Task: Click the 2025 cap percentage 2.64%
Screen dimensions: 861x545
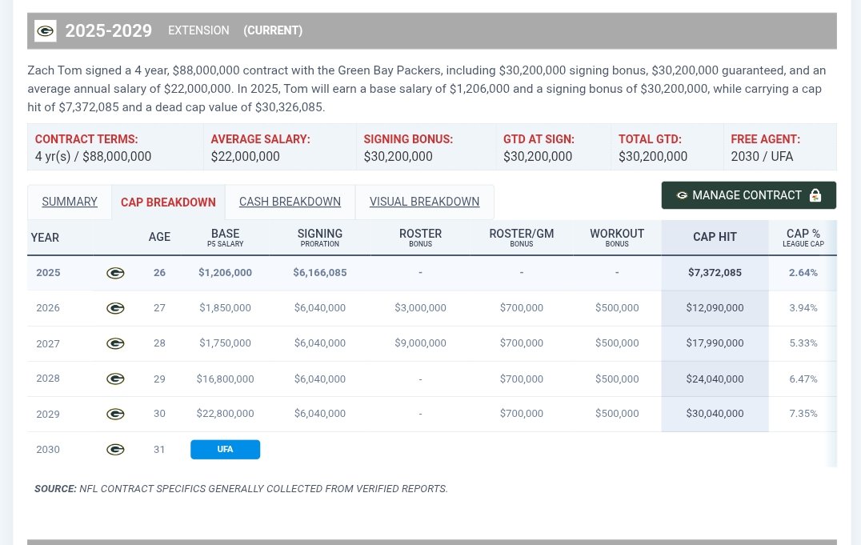Action: click(x=803, y=272)
